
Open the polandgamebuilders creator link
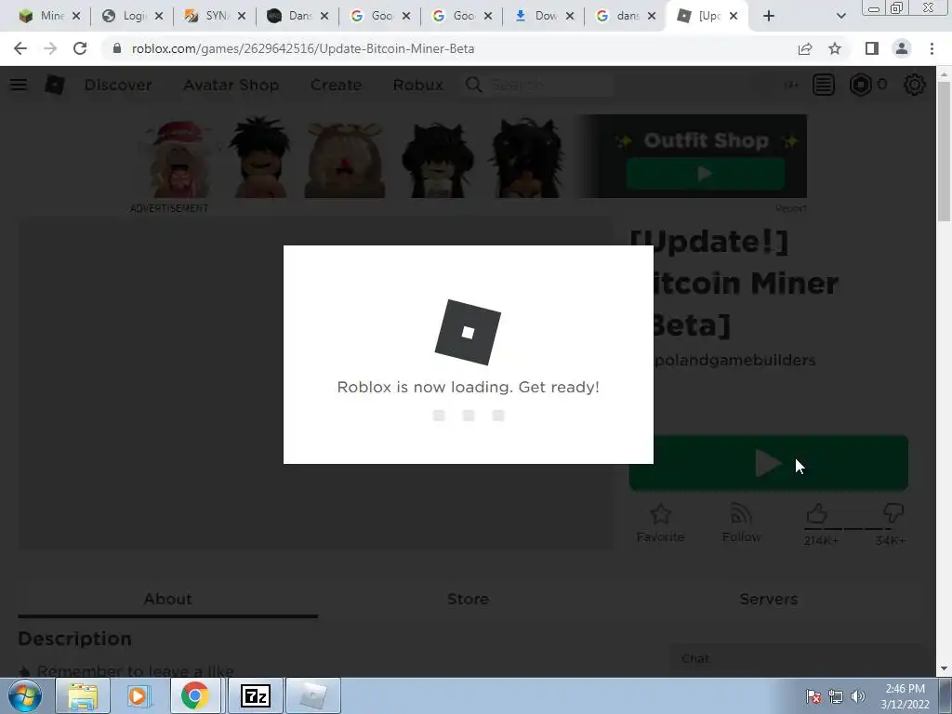click(x=734, y=360)
